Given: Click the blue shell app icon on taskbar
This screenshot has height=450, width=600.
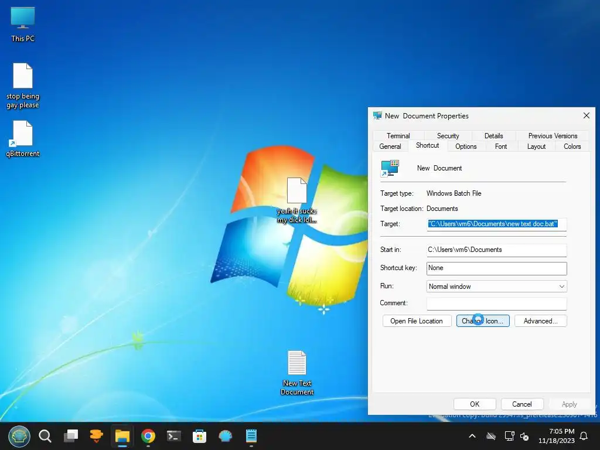Looking at the screenshot, I should click(x=226, y=436).
